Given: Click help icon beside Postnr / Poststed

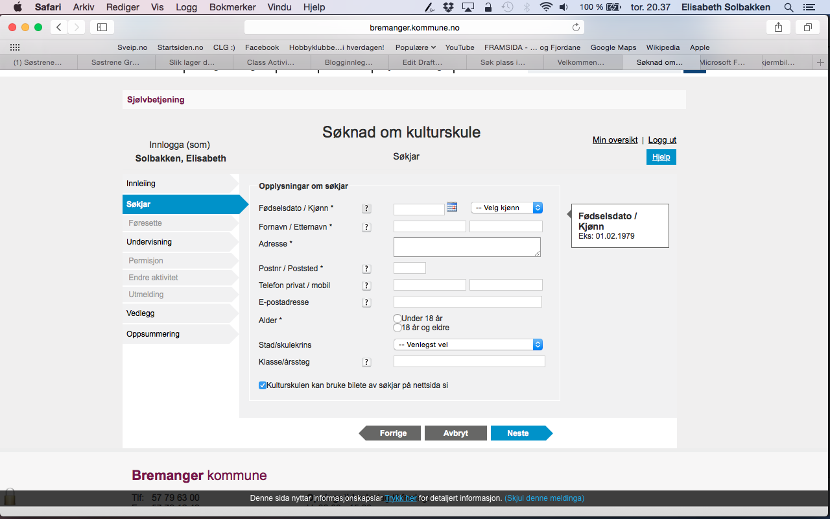Looking at the screenshot, I should tap(366, 269).
